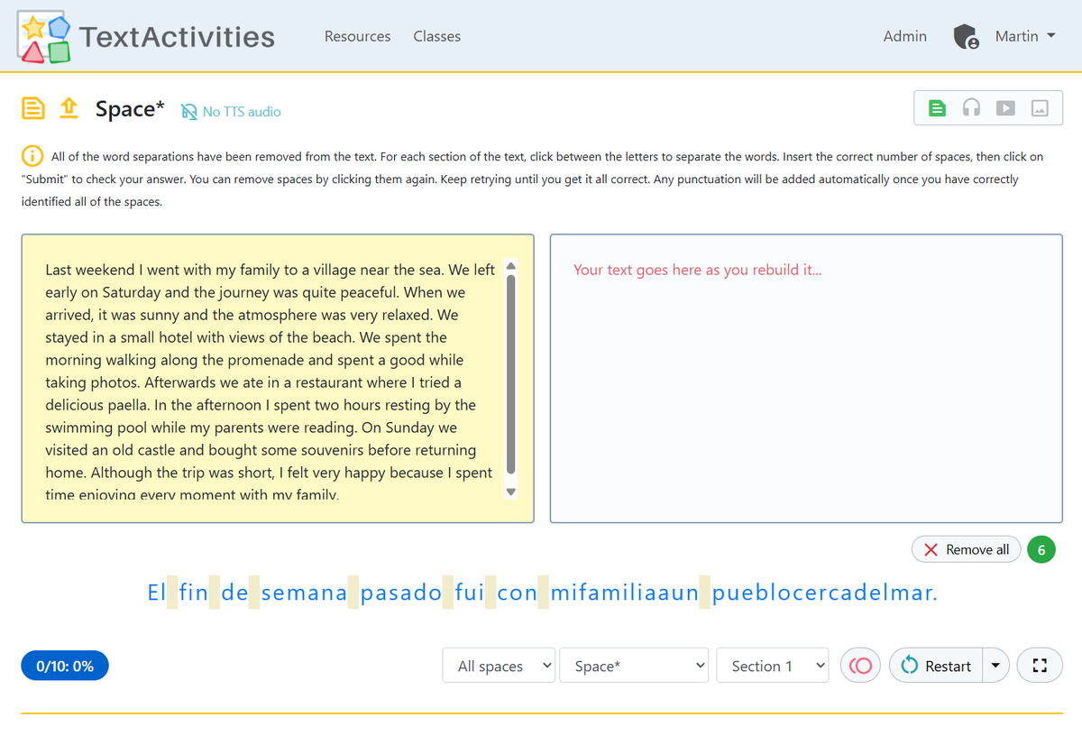Click the text mifamiliaaun

coord(625,593)
